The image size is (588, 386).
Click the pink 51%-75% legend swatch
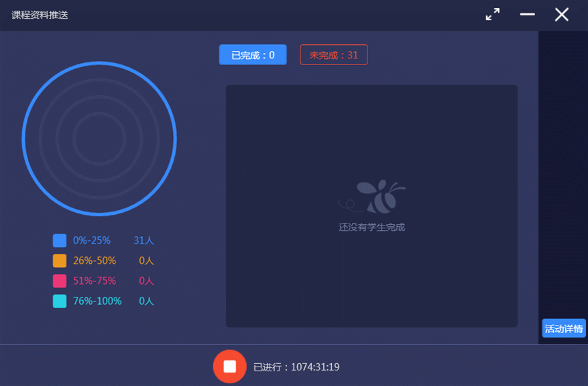(60, 281)
